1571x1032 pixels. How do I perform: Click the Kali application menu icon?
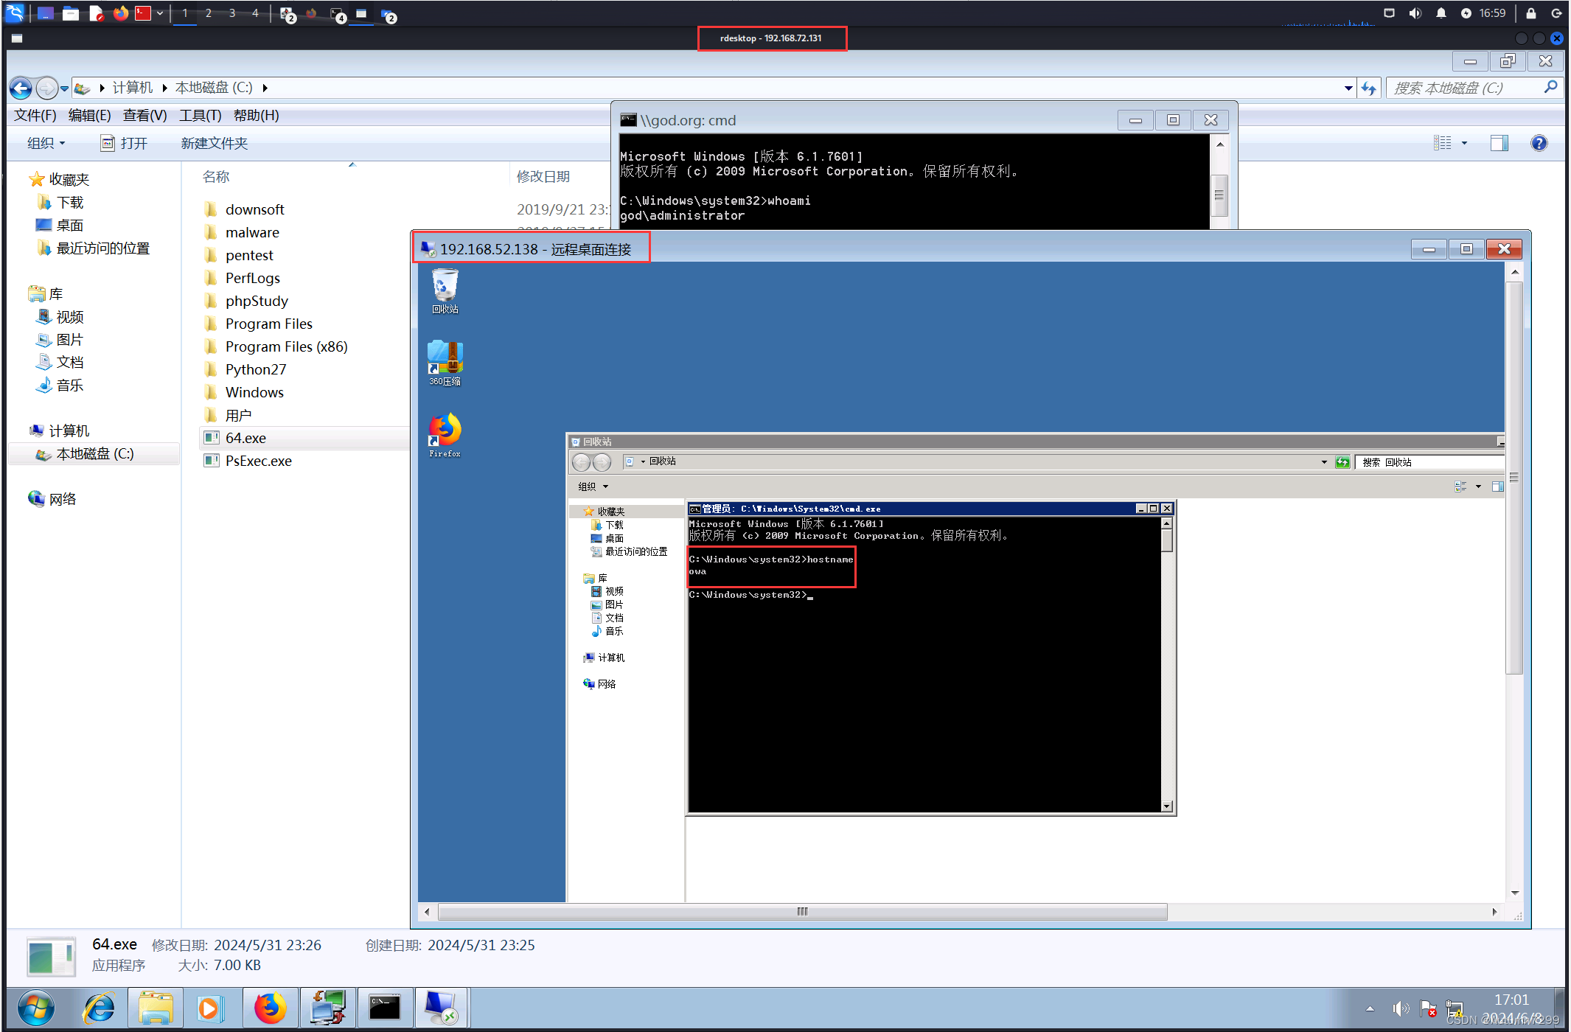tap(15, 13)
